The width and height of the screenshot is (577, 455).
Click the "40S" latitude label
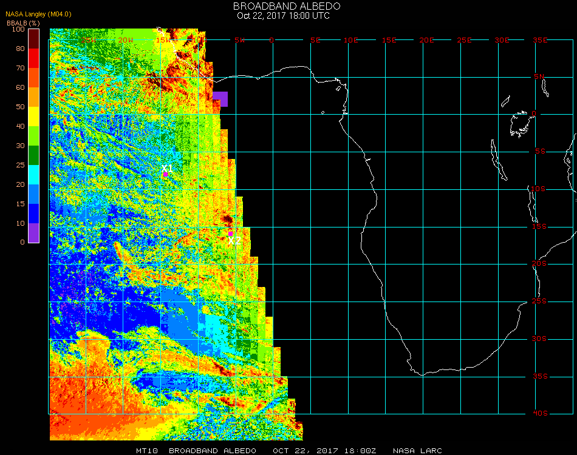(x=540, y=414)
